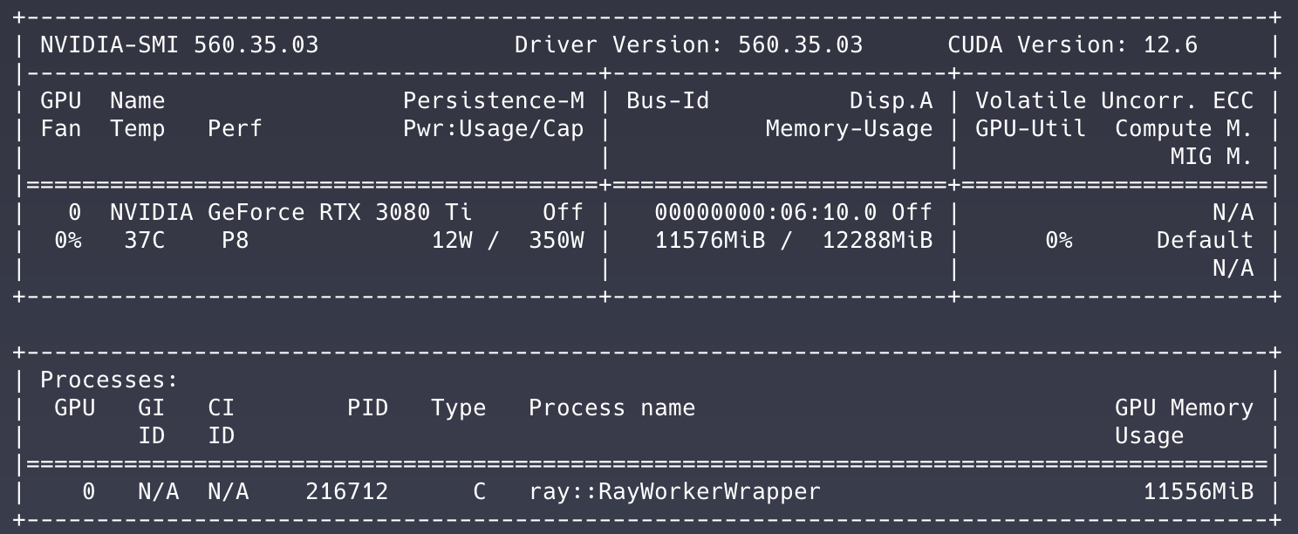
Task: Click the 11576MiB / 12288MiB memory usage
Action: 793,241
